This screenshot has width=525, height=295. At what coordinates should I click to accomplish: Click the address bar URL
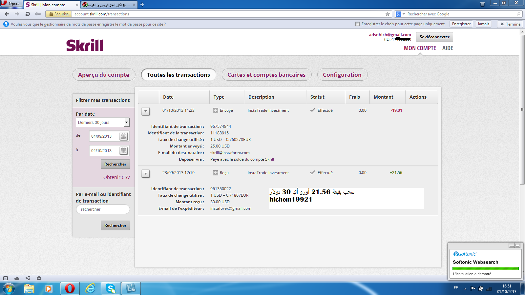point(102,14)
